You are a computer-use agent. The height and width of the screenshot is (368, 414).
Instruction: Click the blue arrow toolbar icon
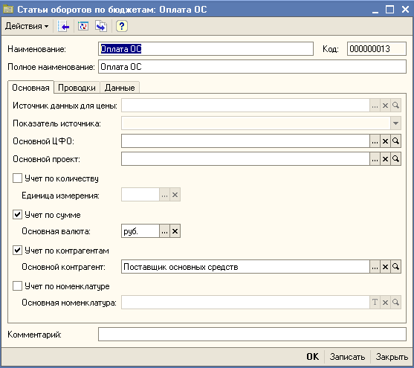63,26
